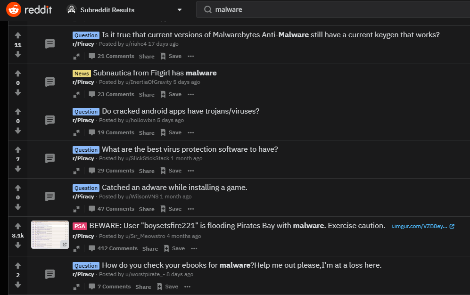Upvote the Subnautica Fitgirl malware post
This screenshot has width=470, height=295.
18,74
